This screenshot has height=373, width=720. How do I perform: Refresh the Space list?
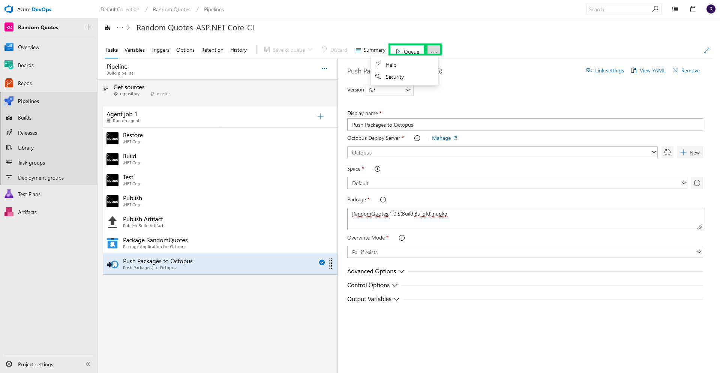pyautogui.click(x=697, y=183)
